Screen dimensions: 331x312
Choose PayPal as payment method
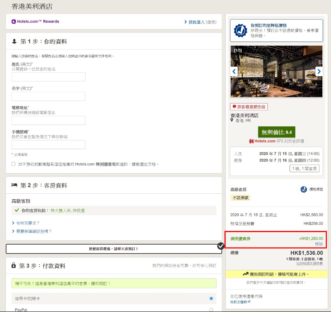coord(211,310)
